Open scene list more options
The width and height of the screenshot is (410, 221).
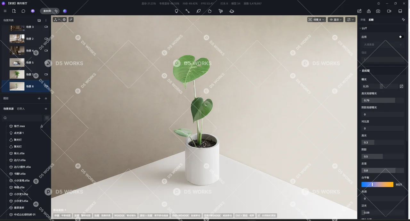coord(46,20)
